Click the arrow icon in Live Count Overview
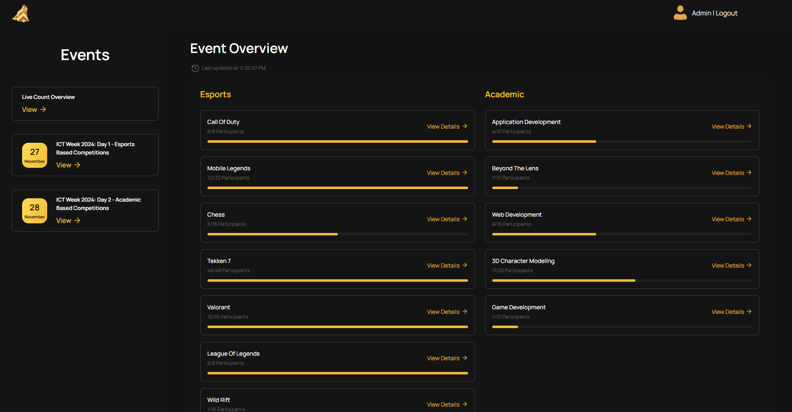 coord(43,109)
